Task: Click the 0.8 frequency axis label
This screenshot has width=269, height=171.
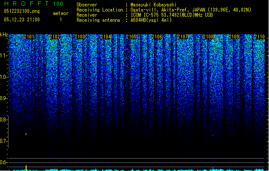Action: [3, 120]
